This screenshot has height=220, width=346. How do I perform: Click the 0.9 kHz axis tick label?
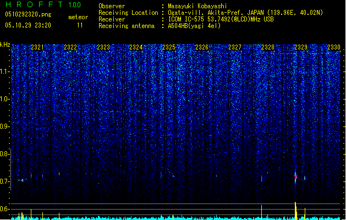click(x=5, y=127)
